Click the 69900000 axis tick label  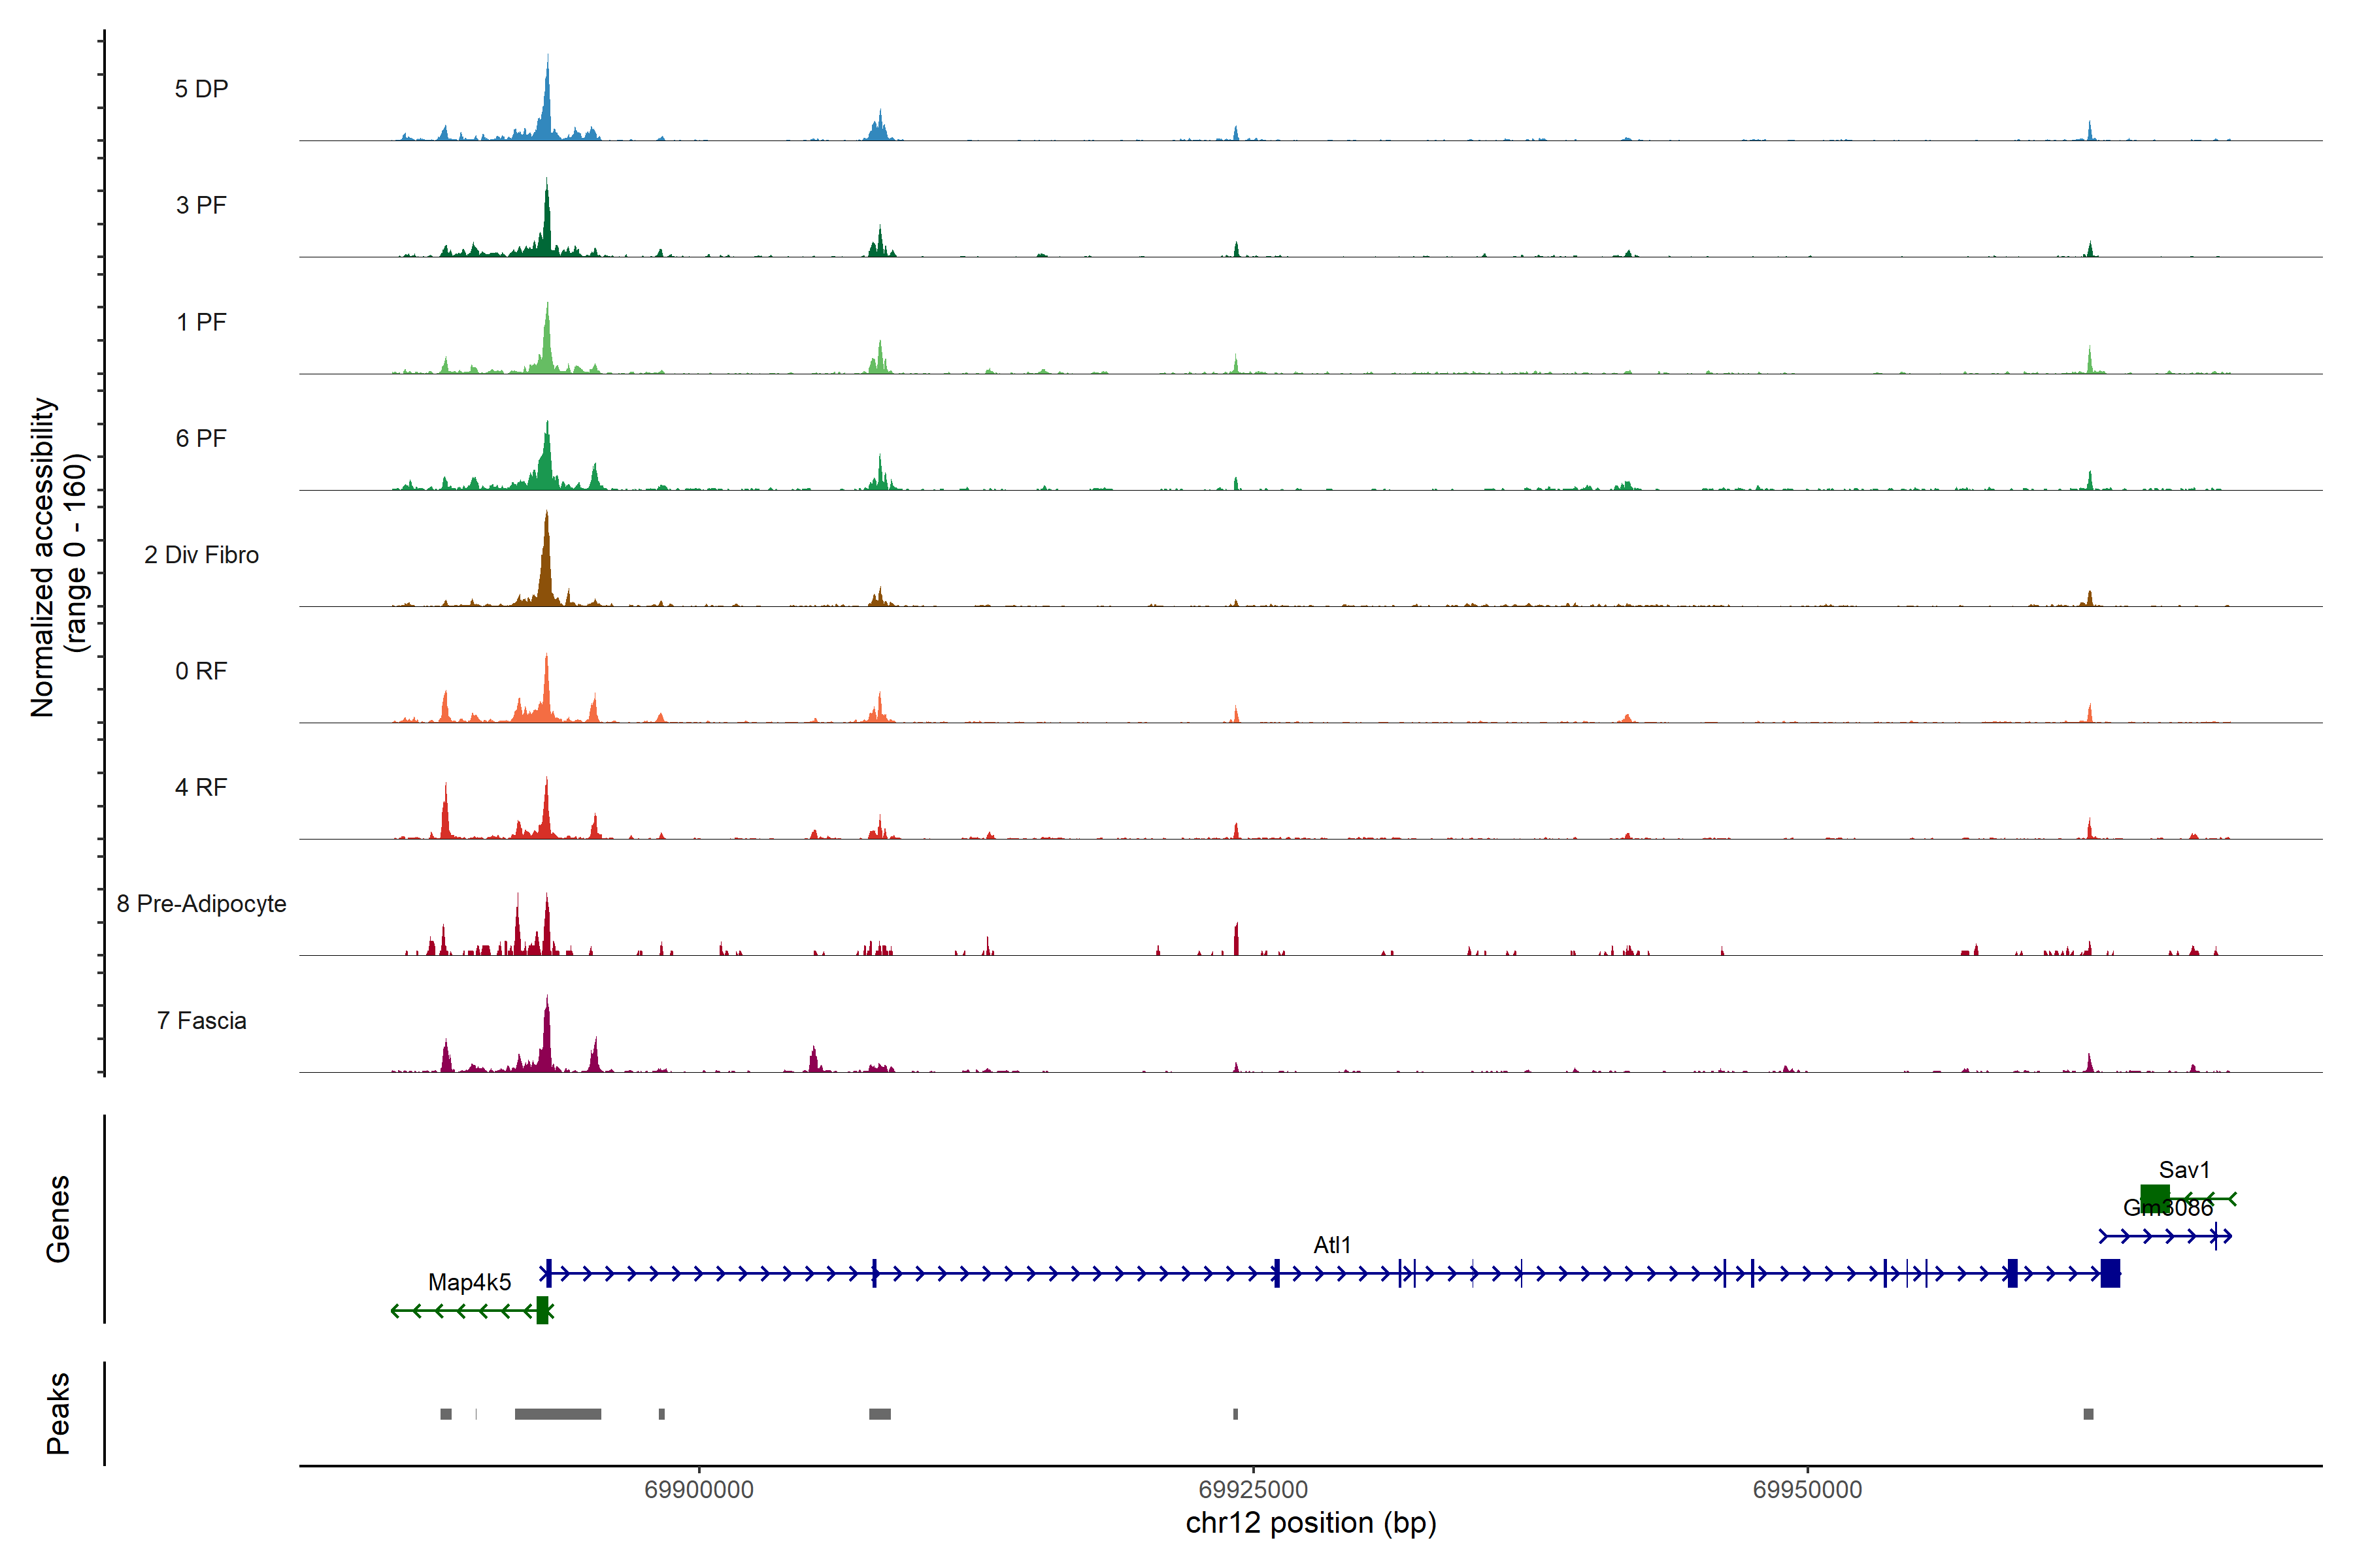(x=698, y=1490)
